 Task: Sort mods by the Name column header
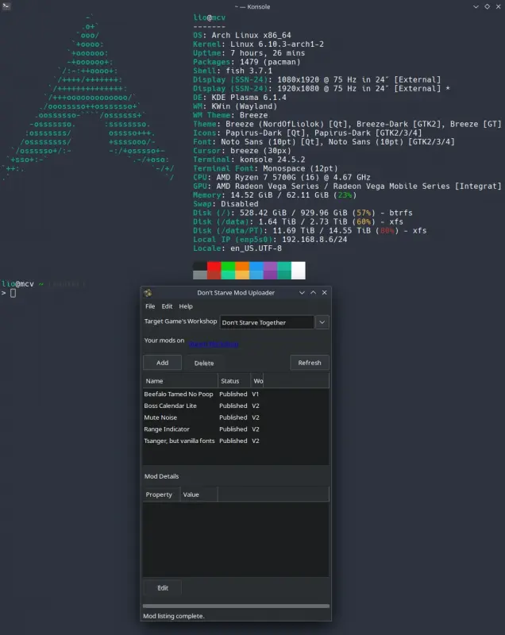click(179, 381)
